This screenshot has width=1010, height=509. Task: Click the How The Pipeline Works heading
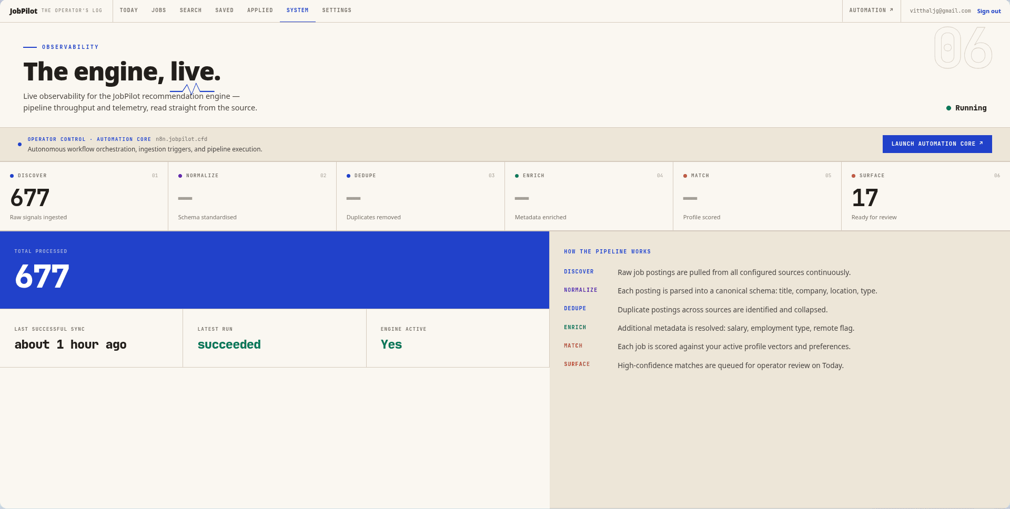(608, 252)
